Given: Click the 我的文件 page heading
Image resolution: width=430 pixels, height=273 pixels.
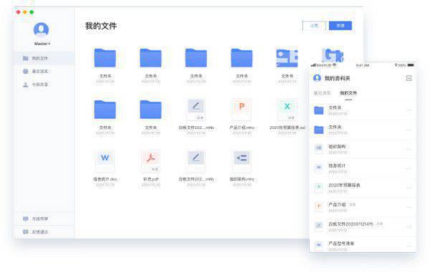Looking at the screenshot, I should [101, 26].
